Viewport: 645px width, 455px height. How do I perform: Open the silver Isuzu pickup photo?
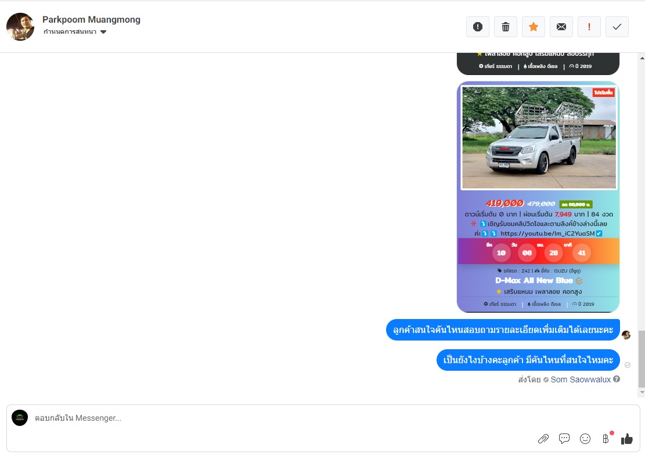click(539, 138)
